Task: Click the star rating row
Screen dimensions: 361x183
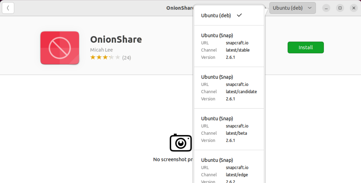Action: click(x=105, y=57)
